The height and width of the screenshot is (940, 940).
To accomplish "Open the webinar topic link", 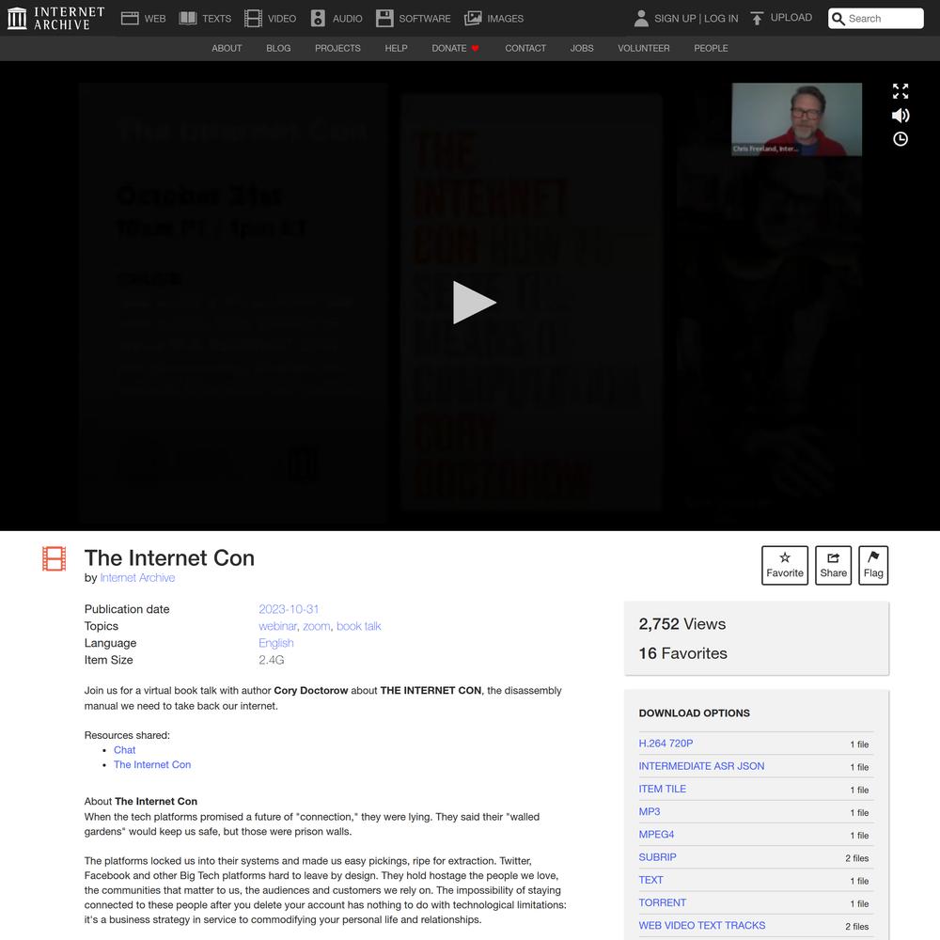I will point(277,626).
